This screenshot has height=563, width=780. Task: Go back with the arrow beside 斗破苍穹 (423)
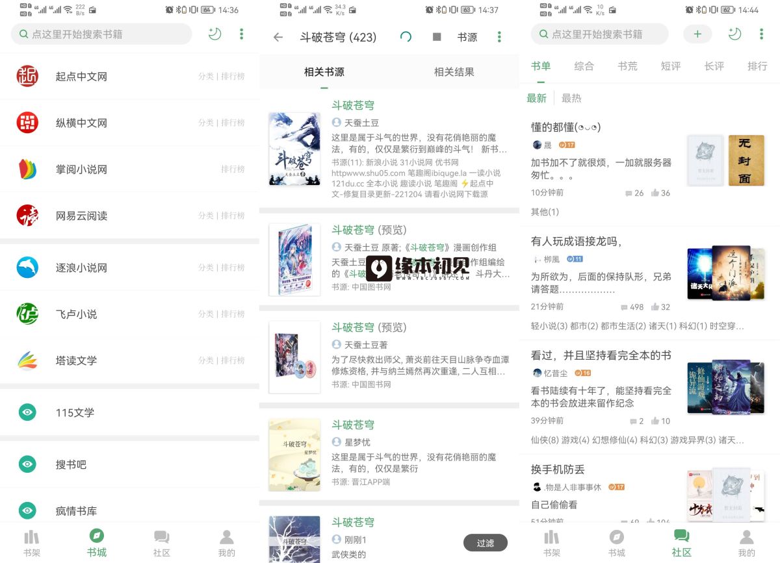point(278,37)
